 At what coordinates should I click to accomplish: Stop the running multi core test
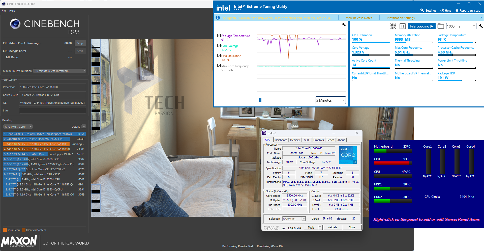[x=80, y=43]
